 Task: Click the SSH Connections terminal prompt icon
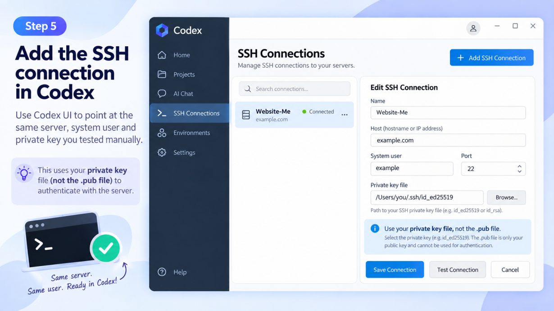pos(162,113)
